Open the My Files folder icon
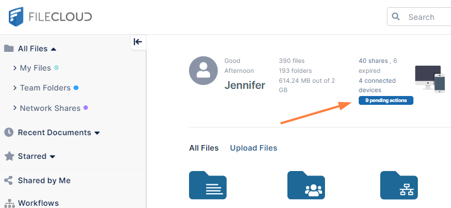Screen dimensions: 451x208 [x=208, y=185]
